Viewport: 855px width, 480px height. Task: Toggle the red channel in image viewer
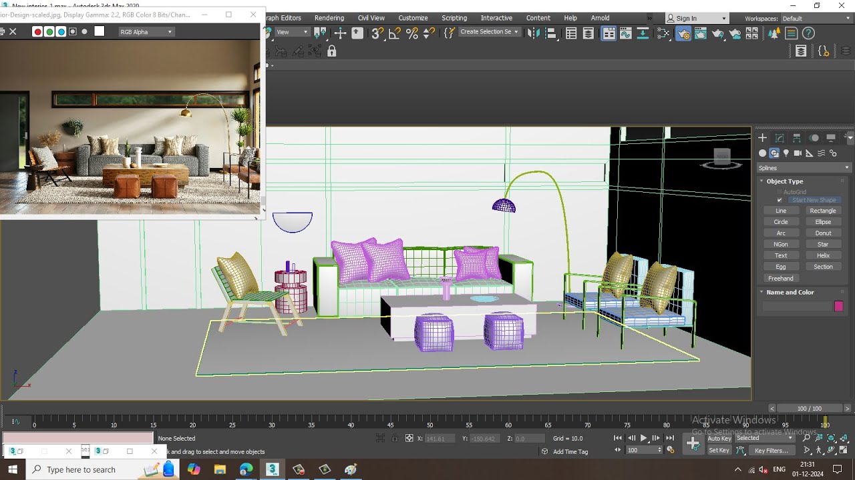[x=37, y=31]
